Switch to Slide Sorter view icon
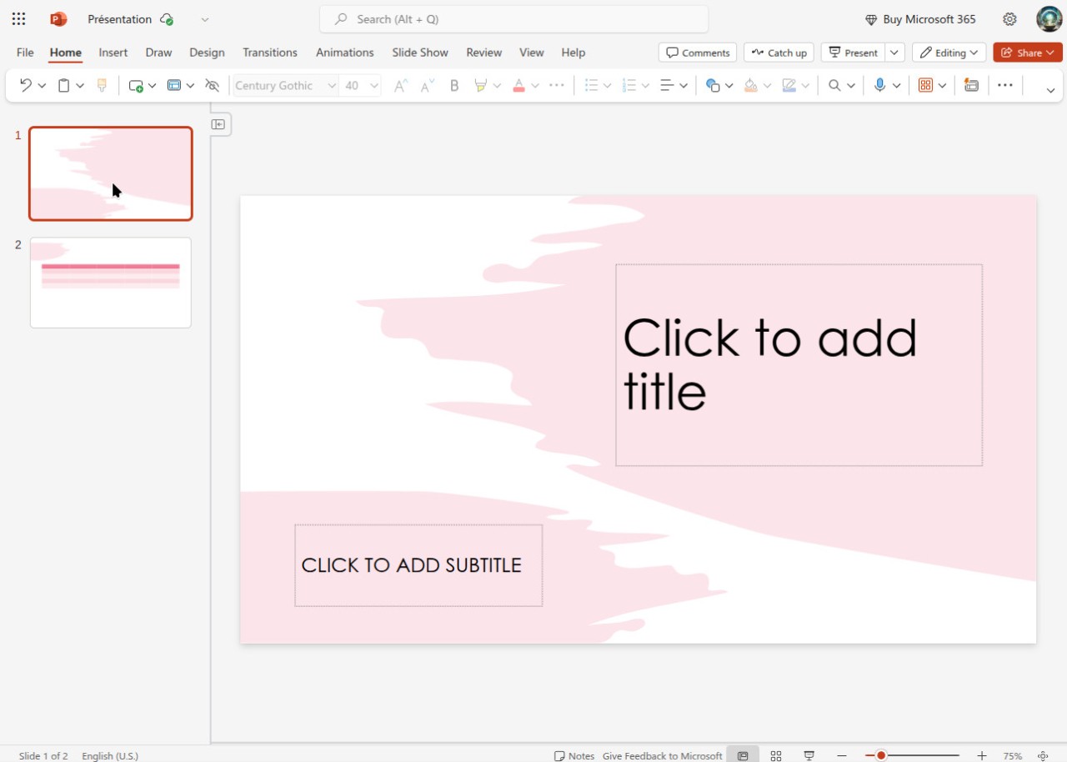 776,755
